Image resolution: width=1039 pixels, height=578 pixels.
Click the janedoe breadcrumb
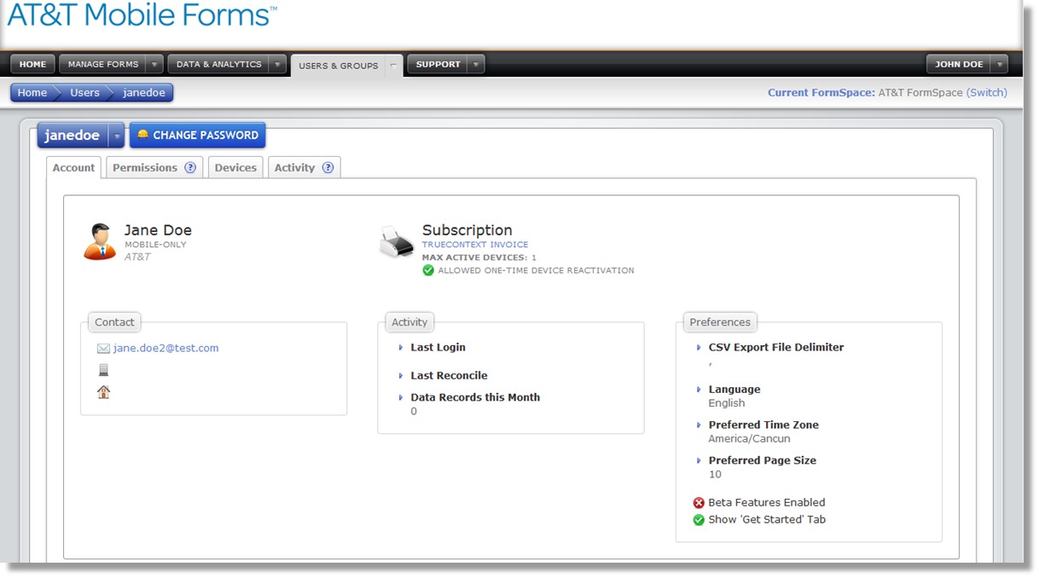point(144,93)
